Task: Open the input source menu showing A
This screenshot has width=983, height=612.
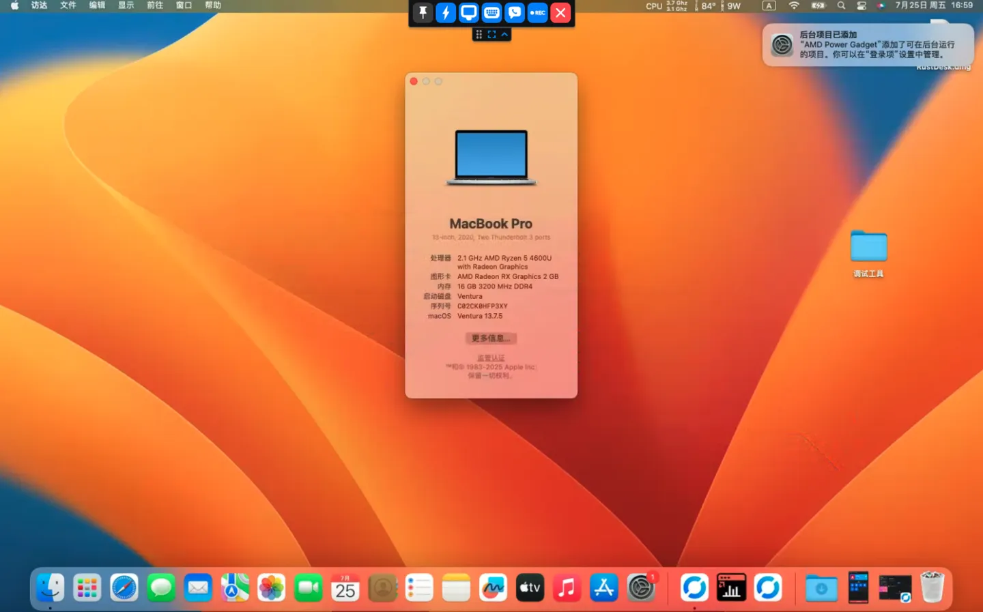Action: (x=769, y=5)
